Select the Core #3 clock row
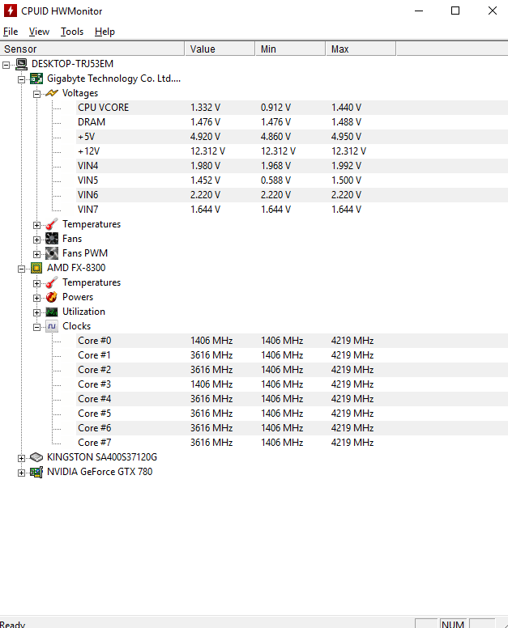Viewport: 508px width, 628px height. pyautogui.click(x=292, y=384)
